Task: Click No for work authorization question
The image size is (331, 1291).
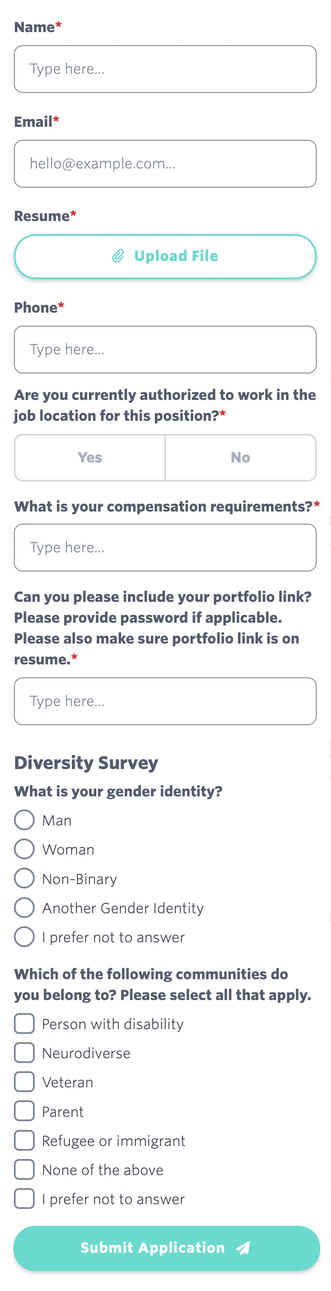Action: 240,457
